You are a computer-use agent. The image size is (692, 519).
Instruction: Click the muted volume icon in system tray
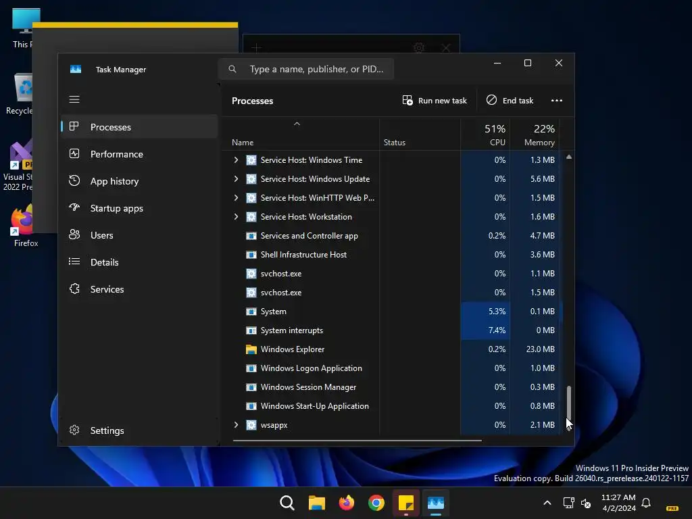pyautogui.click(x=586, y=503)
